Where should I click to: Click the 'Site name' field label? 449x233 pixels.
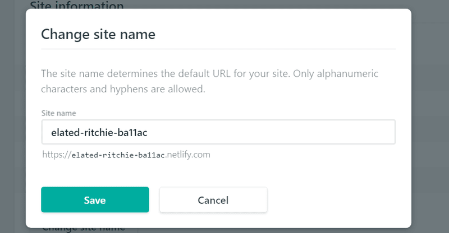click(x=58, y=113)
